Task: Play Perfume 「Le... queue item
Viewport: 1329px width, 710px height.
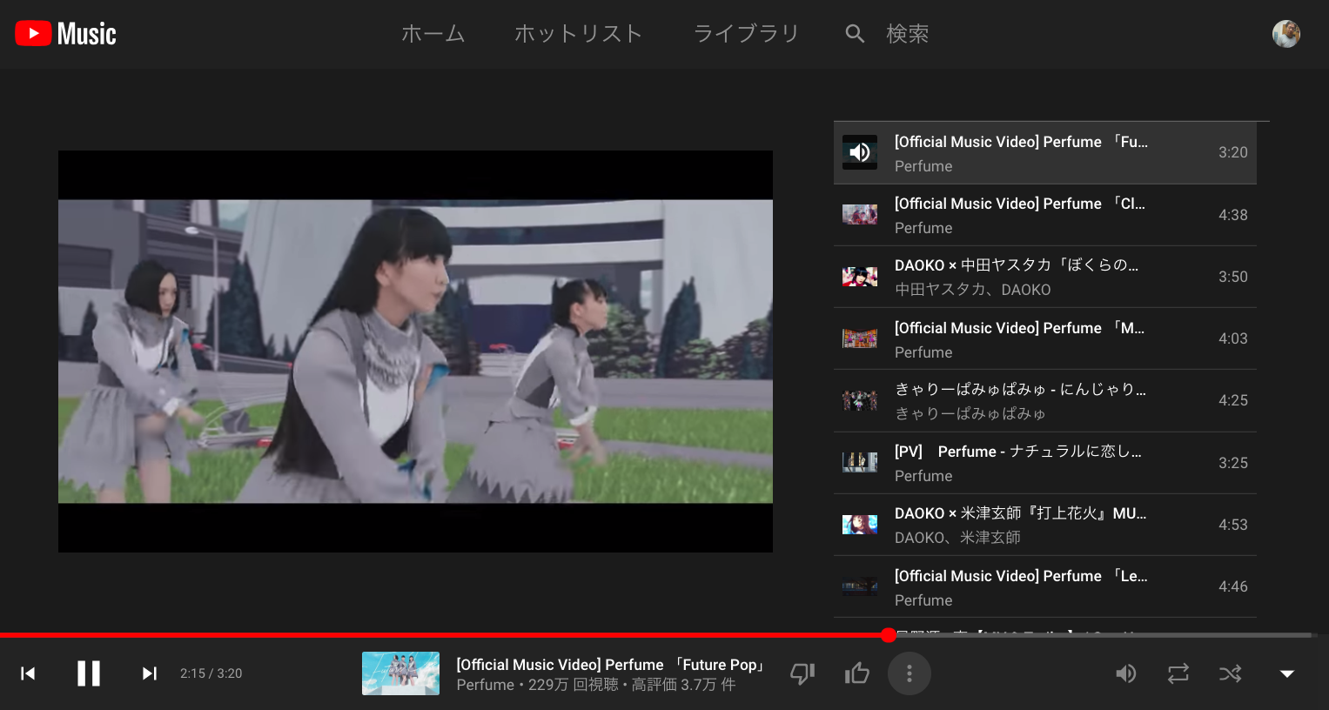Action: click(1045, 586)
